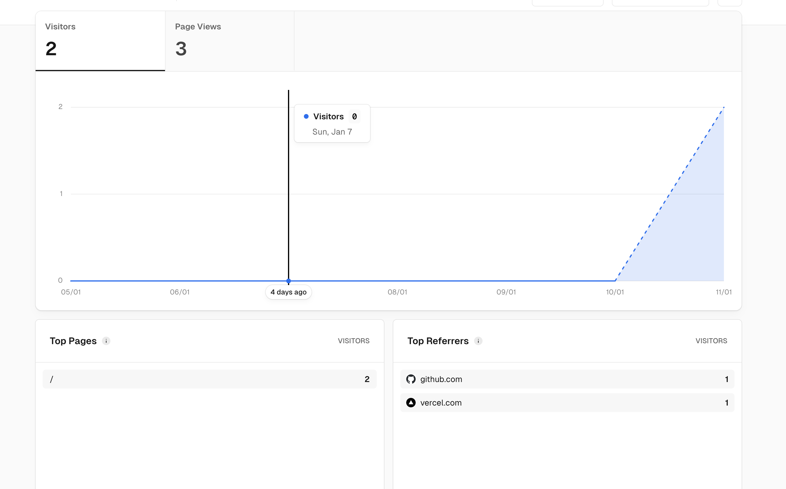The height and width of the screenshot is (489, 786).
Task: Click the 10/01 date axis label
Action: (615, 292)
